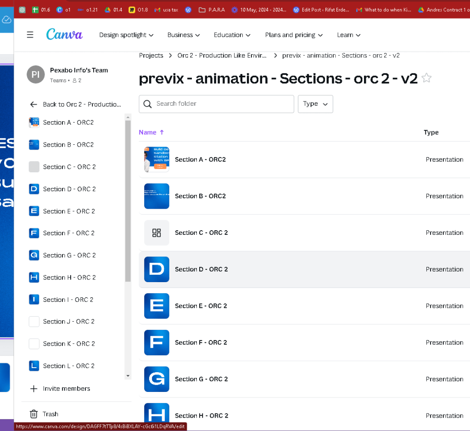Expand Learn menu
Image resolution: width=470 pixels, height=431 pixels.
pos(349,35)
